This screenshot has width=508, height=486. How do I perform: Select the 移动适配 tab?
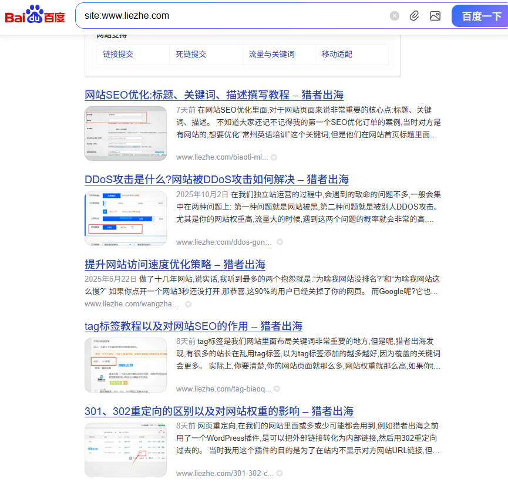tap(337, 54)
